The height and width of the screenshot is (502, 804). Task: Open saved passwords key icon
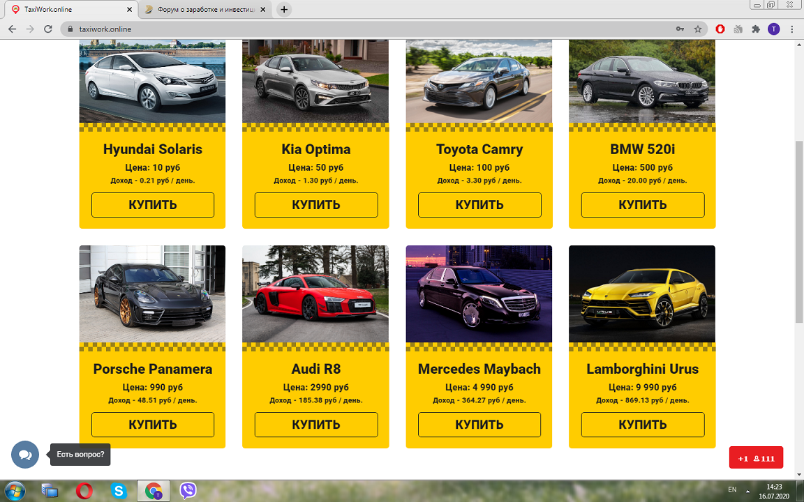[x=680, y=29]
